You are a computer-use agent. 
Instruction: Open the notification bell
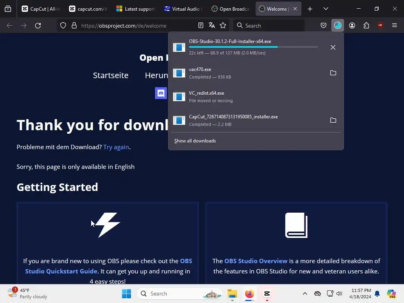[x=377, y=294]
